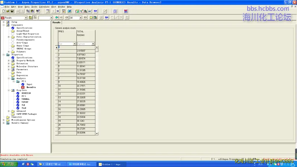Open the All input filter dropdown
The width and height of the screenshot is (297, 167).
(x=81, y=17)
